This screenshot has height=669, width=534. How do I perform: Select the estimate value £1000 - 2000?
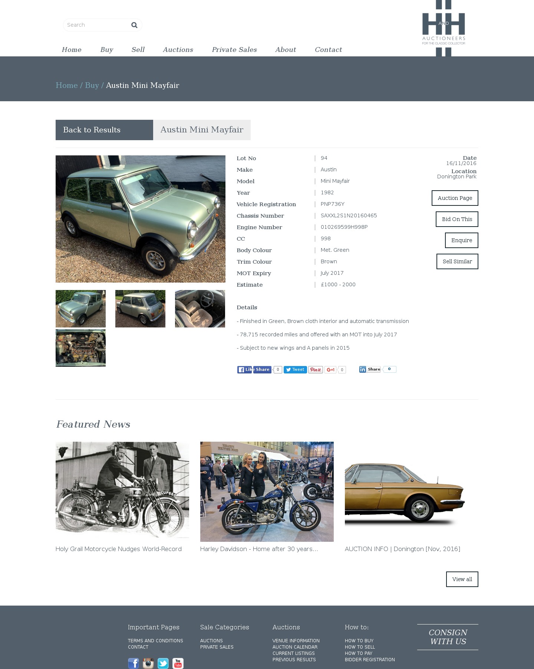(338, 284)
